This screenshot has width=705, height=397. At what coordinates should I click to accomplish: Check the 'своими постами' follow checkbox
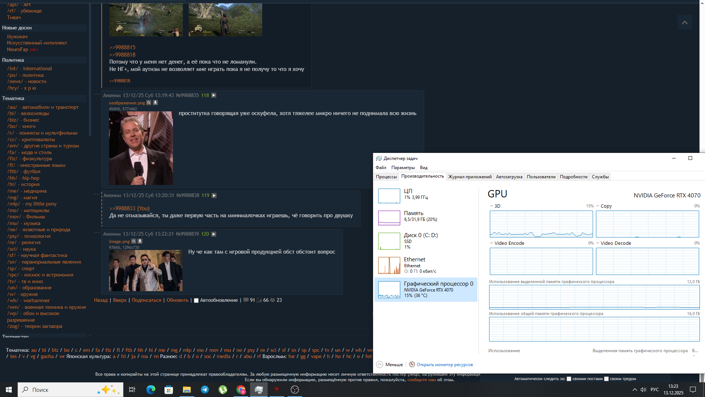(569, 379)
